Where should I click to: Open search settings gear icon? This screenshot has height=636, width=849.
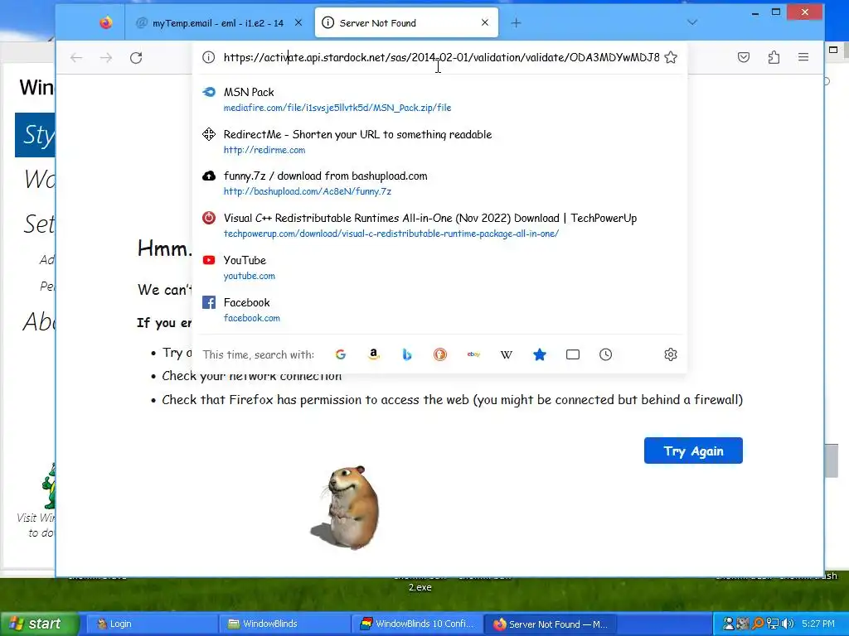[x=671, y=354]
